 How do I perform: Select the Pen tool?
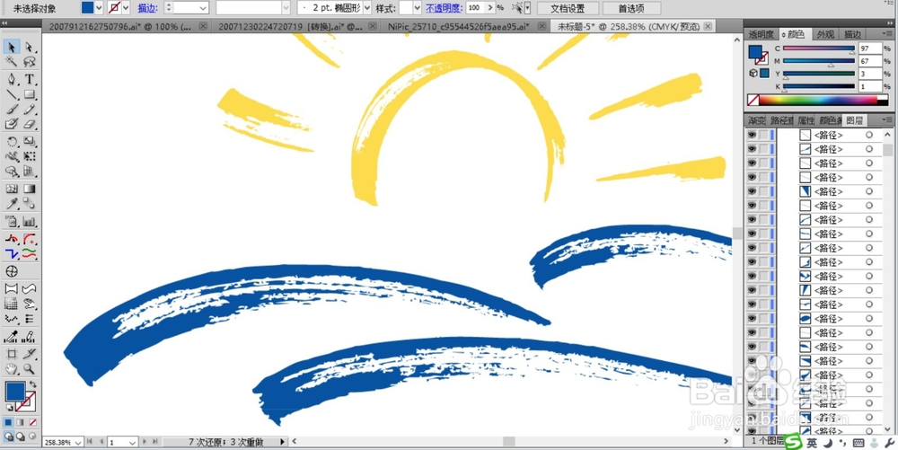(12, 79)
